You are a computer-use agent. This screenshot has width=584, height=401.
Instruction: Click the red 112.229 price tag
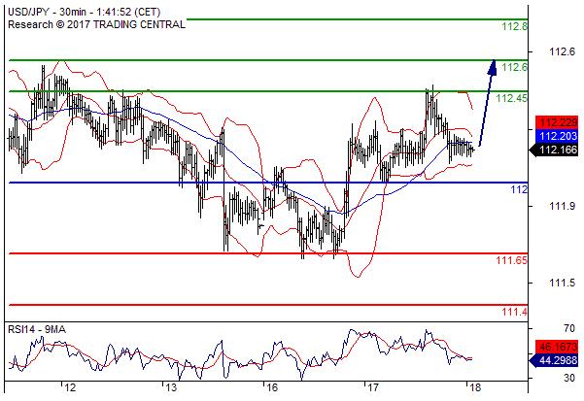[x=557, y=122]
